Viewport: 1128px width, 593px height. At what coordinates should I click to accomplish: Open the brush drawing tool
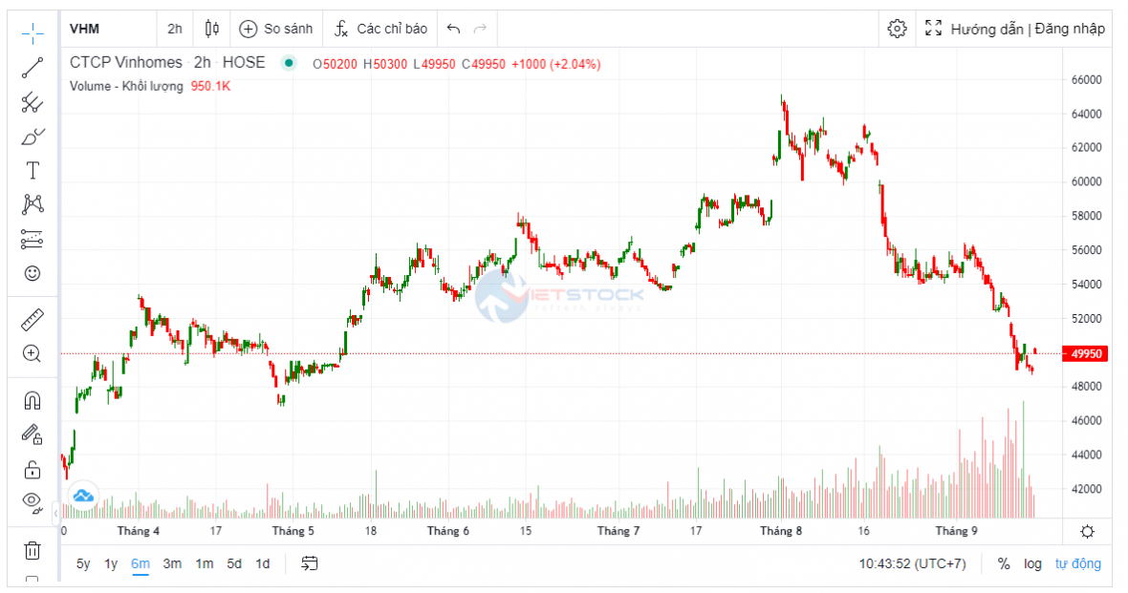[x=33, y=137]
